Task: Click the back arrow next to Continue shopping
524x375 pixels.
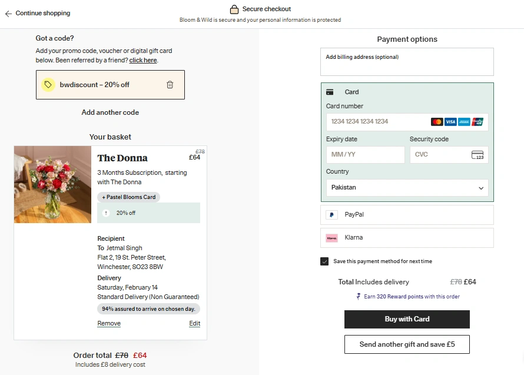Action: [x=8, y=14]
